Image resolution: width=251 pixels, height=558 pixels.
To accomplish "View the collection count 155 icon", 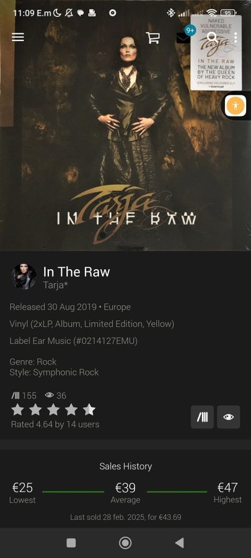I will [15, 396].
